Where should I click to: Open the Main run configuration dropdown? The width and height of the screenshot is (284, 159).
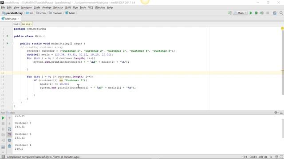241,13
